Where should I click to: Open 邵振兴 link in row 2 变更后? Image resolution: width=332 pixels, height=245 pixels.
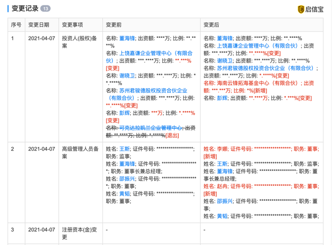225,201
